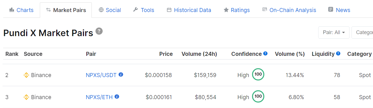Open the Tools tab
This screenshot has height=108, width=373.
tap(144, 10)
